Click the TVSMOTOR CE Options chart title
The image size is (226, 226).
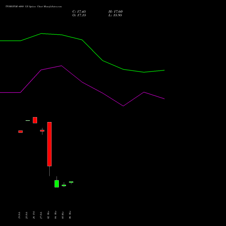click(33, 7)
